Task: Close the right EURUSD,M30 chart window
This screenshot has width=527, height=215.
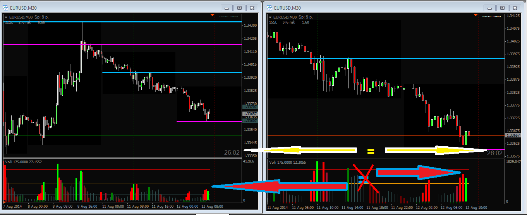Action: click(515, 8)
